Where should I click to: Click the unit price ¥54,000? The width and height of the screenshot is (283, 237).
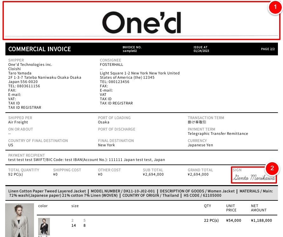(233, 220)
